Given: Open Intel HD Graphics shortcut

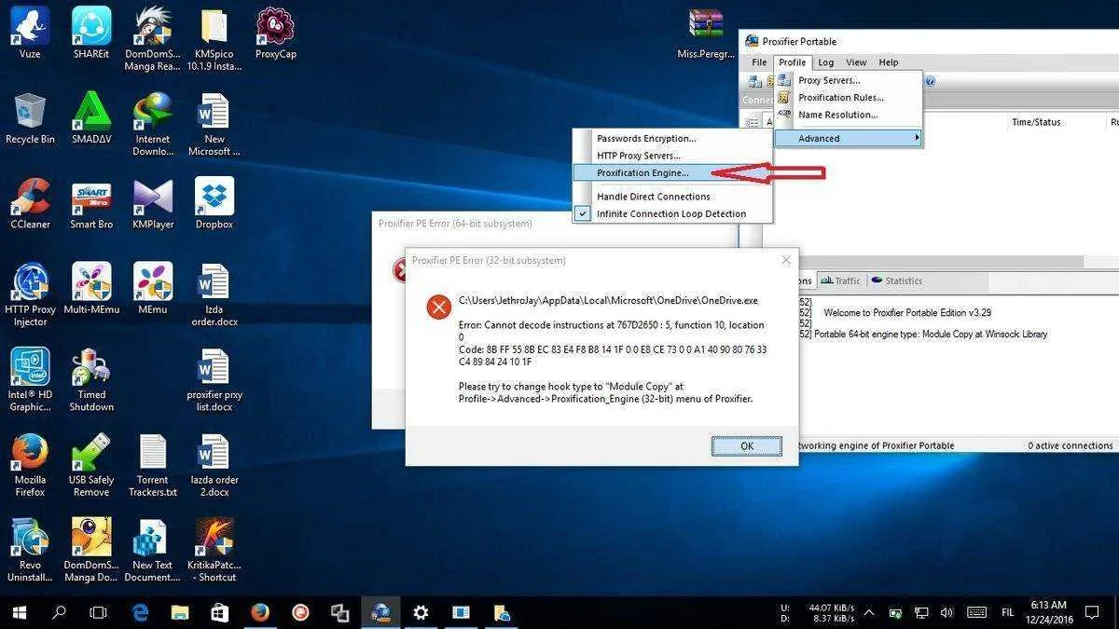Looking at the screenshot, I should 30,379.
